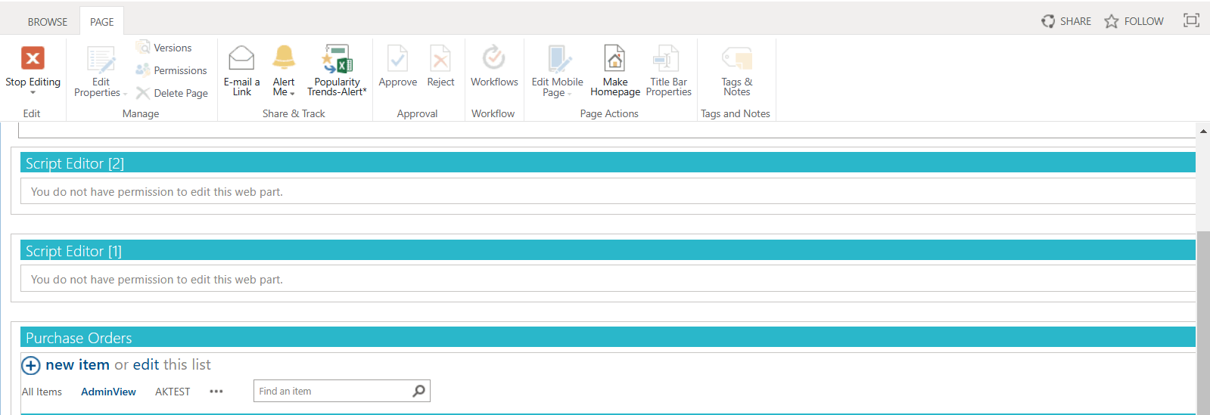Open page Versions history

(164, 48)
